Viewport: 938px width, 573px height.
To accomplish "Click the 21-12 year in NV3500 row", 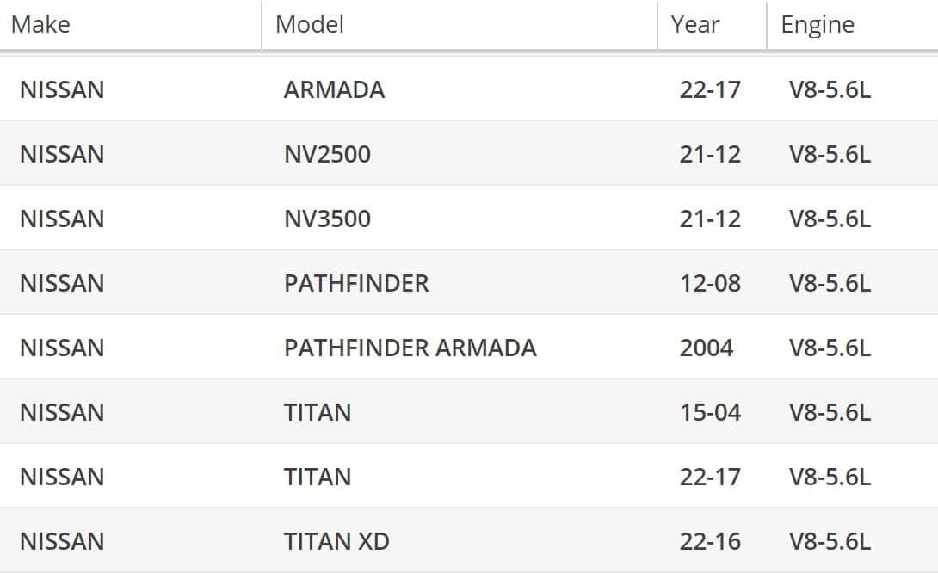I will [710, 219].
